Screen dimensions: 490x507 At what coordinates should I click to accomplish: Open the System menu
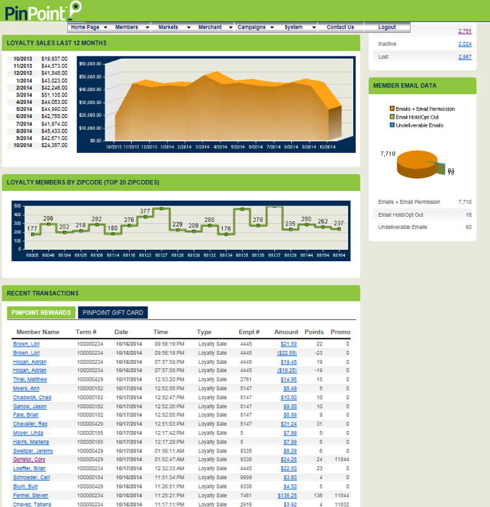pyautogui.click(x=293, y=27)
